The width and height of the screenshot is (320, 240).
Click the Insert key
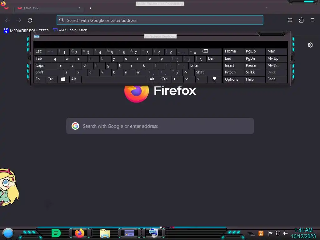coord(233,66)
